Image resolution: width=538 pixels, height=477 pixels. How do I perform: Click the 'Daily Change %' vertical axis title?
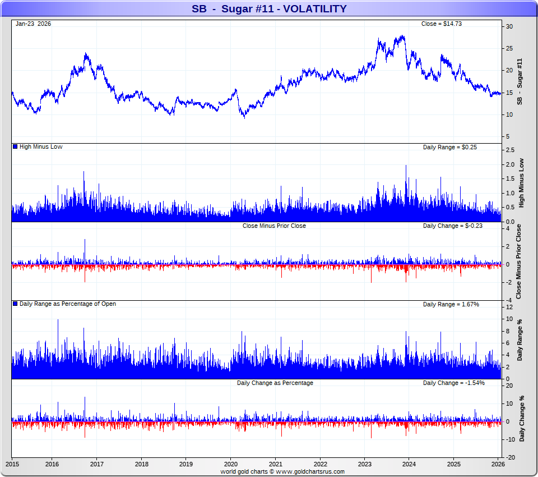[x=522, y=419]
